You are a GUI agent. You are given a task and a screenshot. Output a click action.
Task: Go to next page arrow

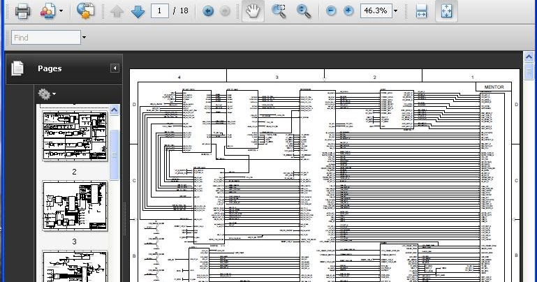(x=138, y=11)
